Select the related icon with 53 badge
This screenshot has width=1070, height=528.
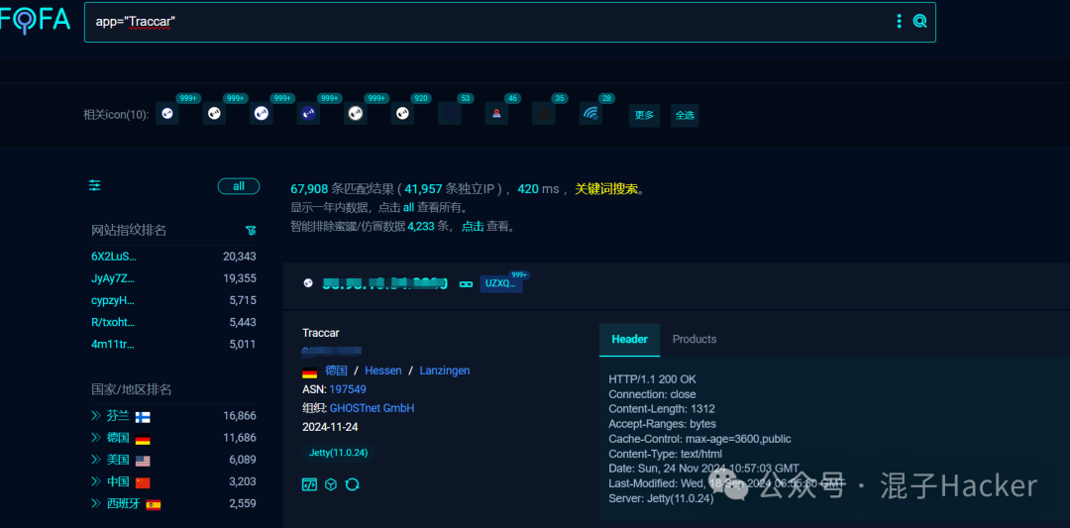450,114
